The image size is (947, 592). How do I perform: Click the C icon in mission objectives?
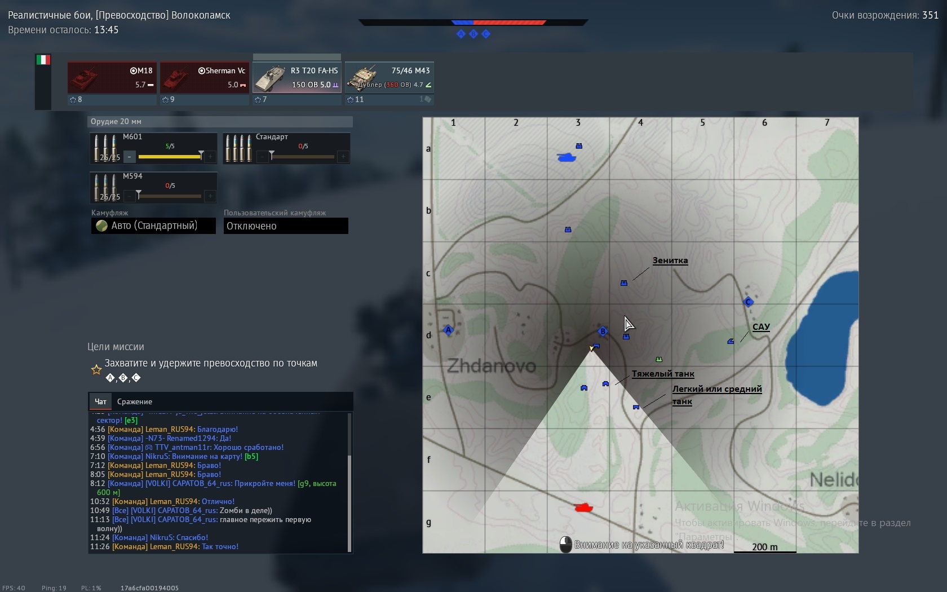136,378
